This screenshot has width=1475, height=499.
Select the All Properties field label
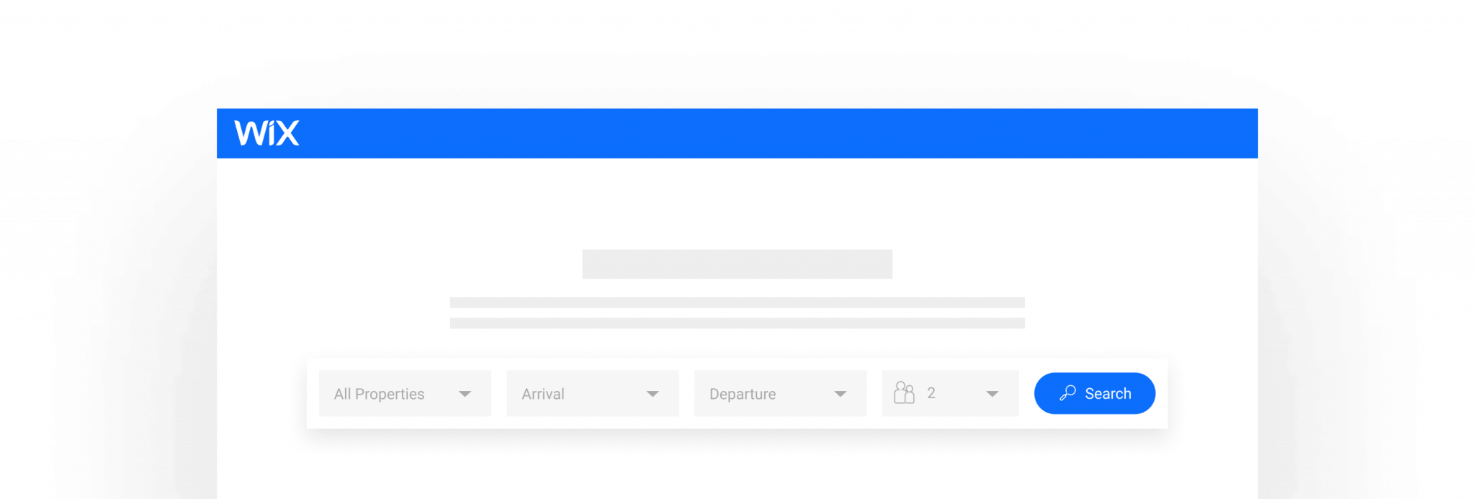pos(379,394)
